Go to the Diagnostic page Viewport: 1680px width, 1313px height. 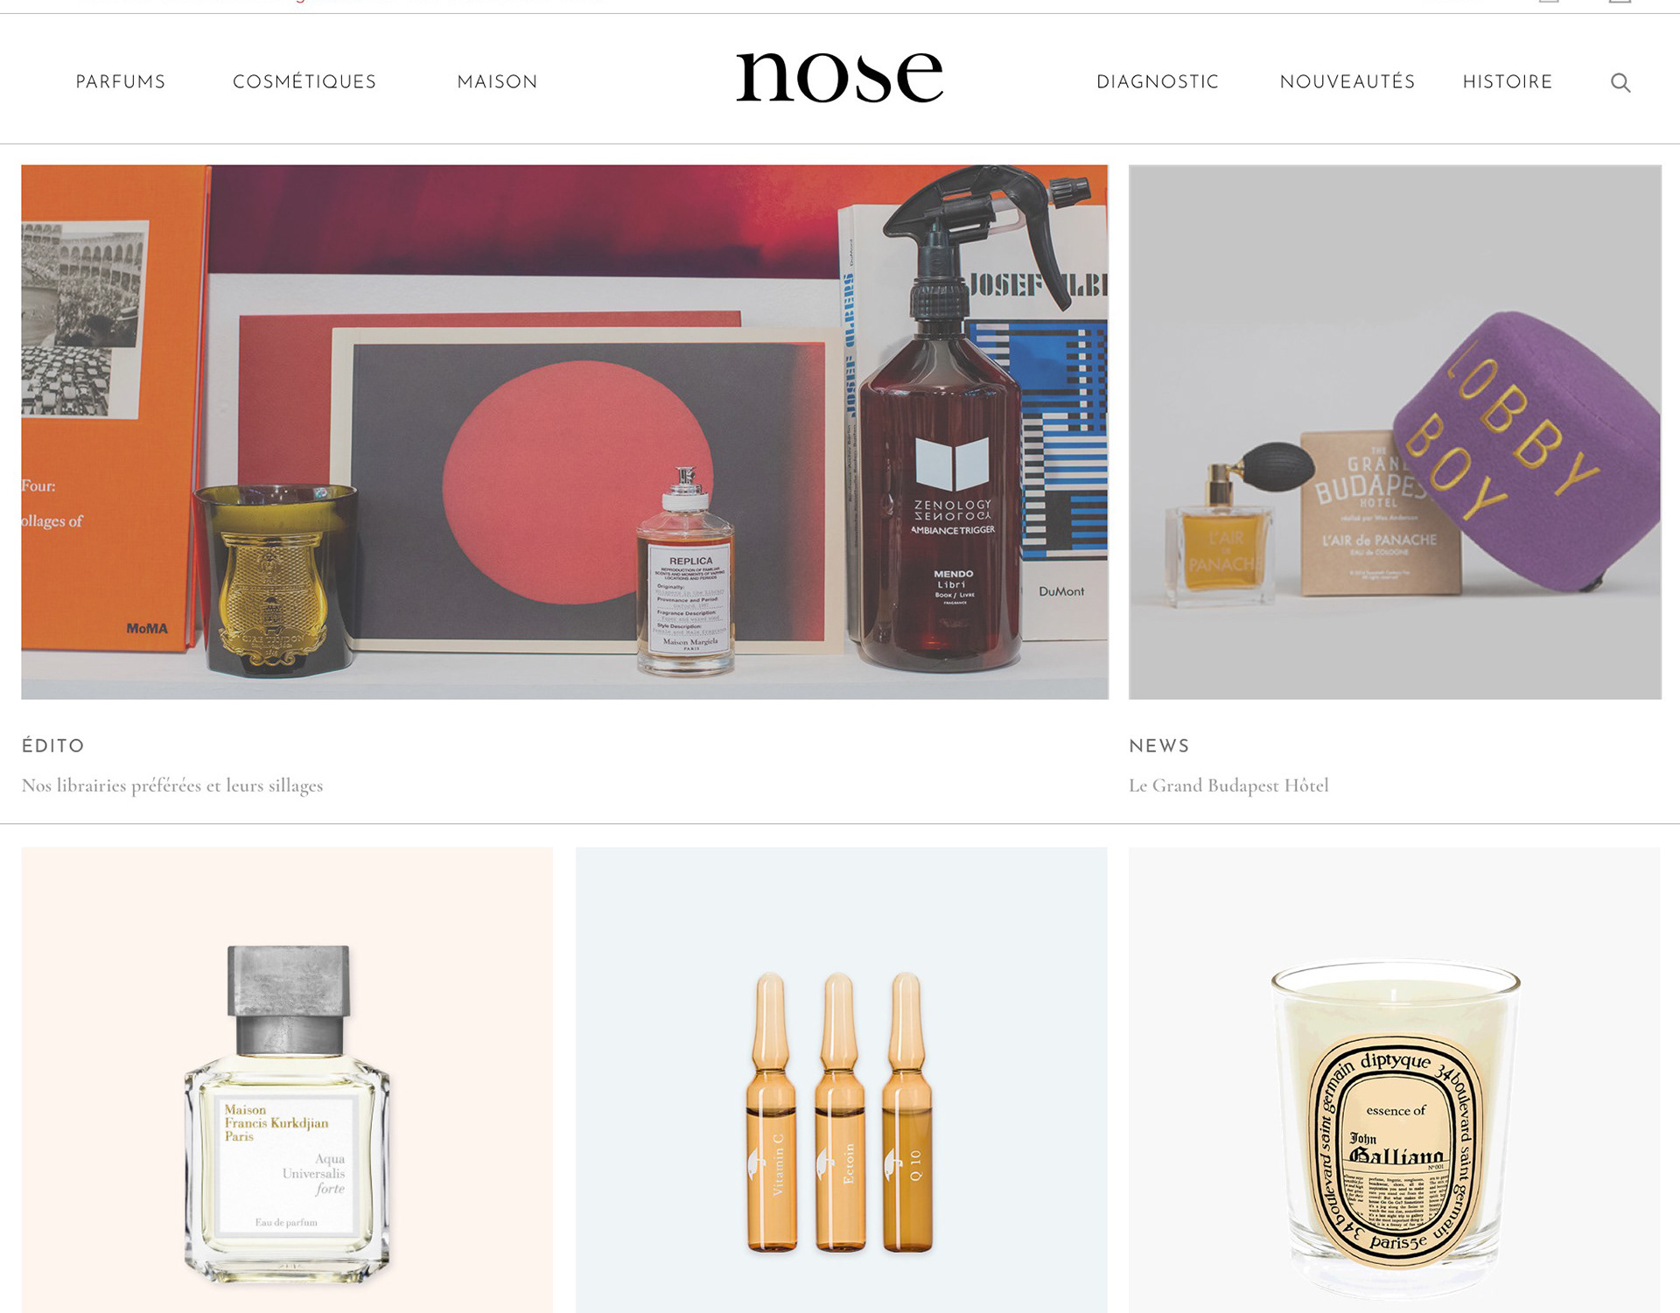(x=1158, y=81)
